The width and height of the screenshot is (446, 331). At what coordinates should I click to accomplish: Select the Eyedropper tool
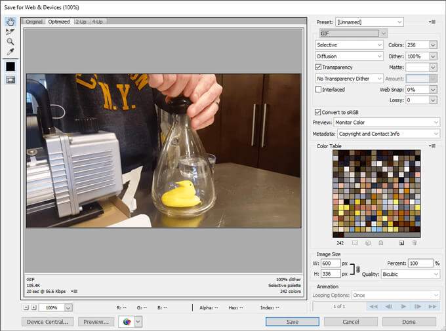(x=10, y=51)
